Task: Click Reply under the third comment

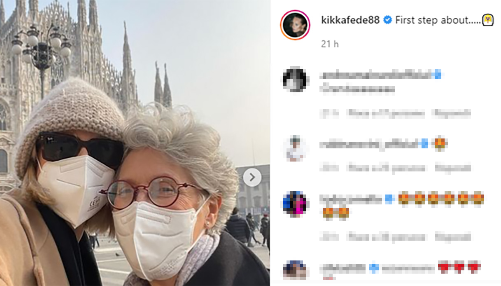Action: point(453,237)
